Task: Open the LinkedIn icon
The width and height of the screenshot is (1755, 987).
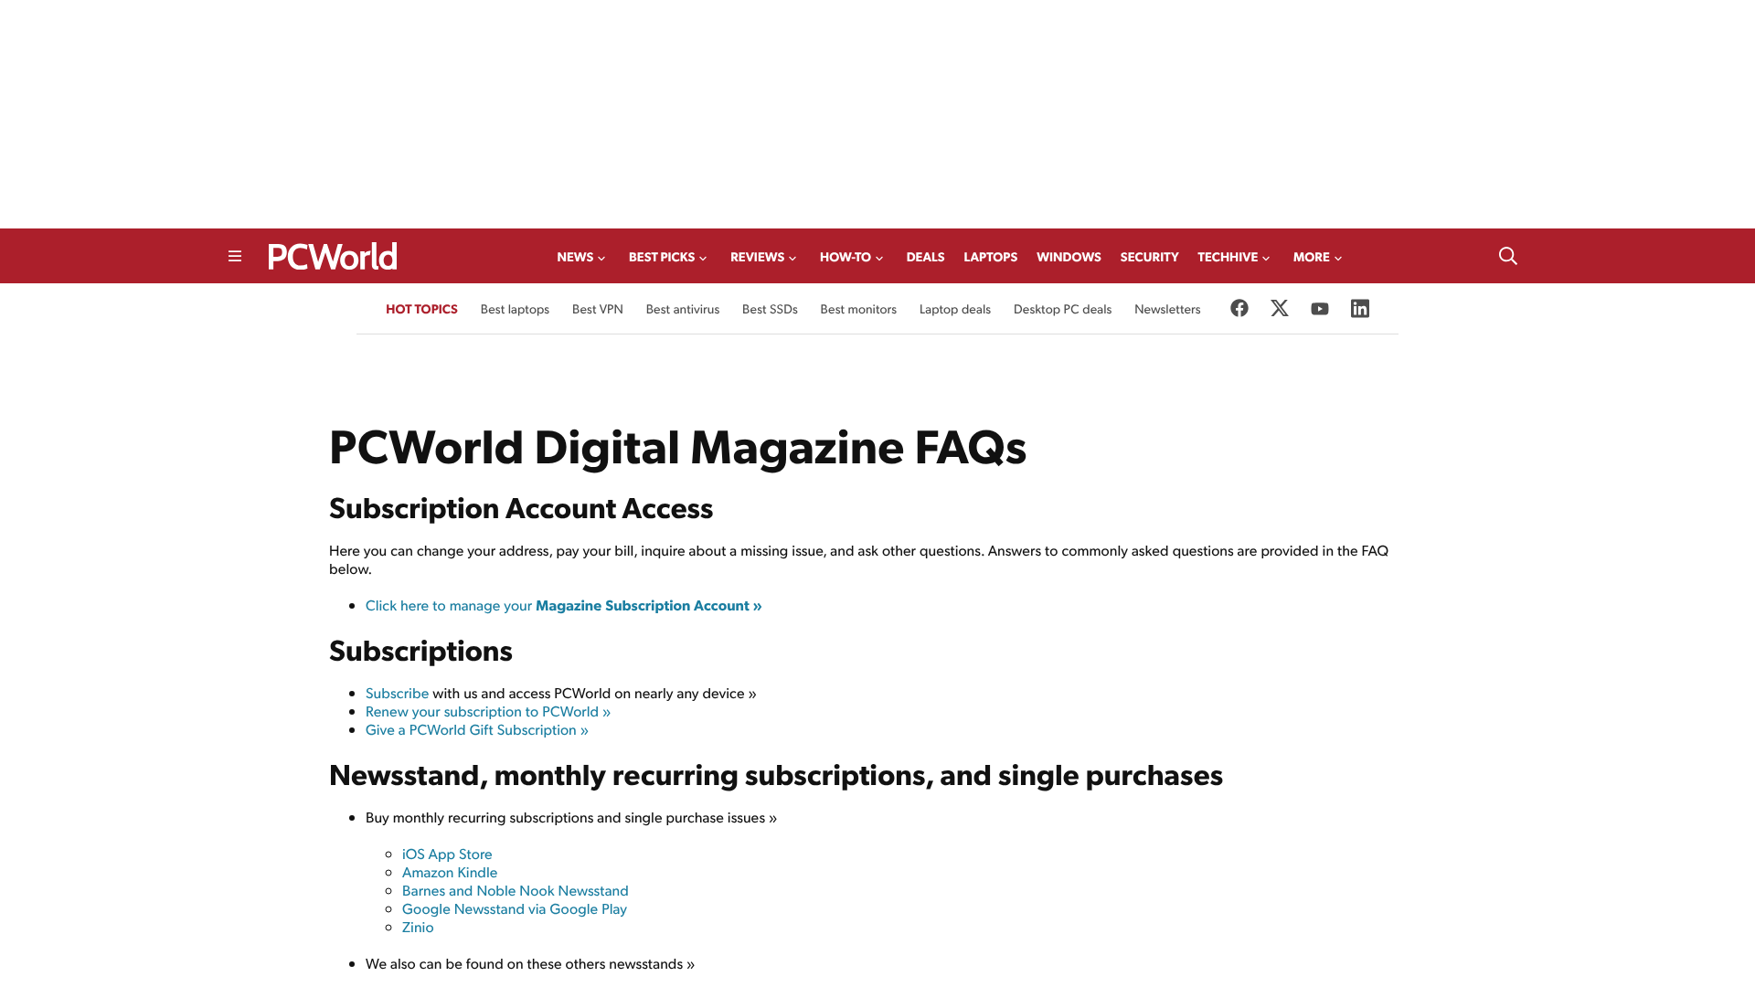Action: (1360, 308)
